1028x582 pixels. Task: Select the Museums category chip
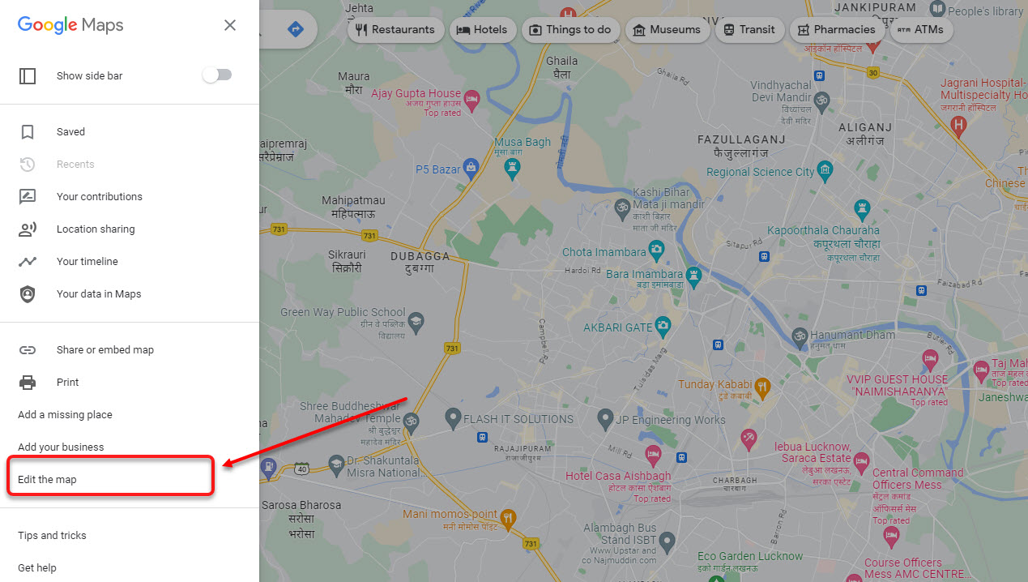pyautogui.click(x=666, y=30)
